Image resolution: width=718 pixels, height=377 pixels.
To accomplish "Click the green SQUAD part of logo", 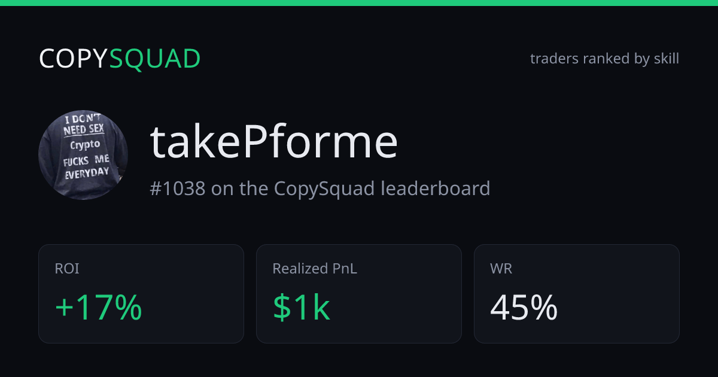I will click(x=155, y=59).
